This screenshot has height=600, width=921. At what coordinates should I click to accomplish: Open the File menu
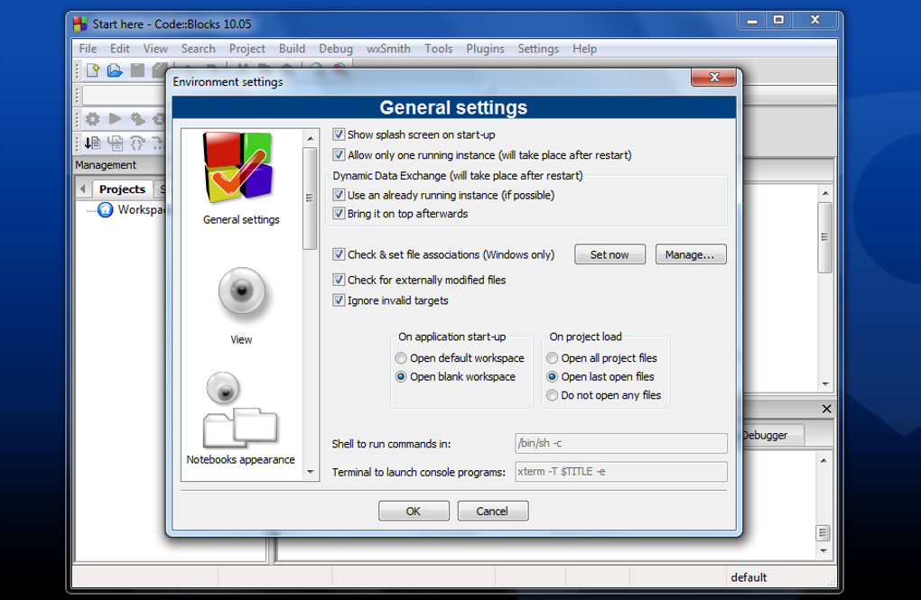(88, 49)
